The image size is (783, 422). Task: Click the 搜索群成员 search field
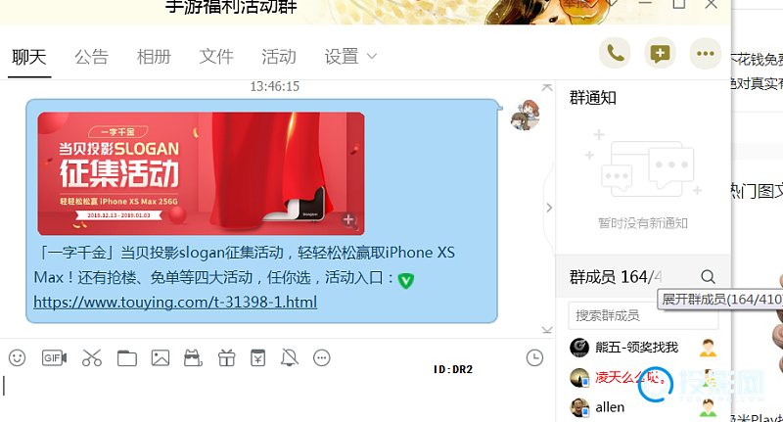click(643, 315)
